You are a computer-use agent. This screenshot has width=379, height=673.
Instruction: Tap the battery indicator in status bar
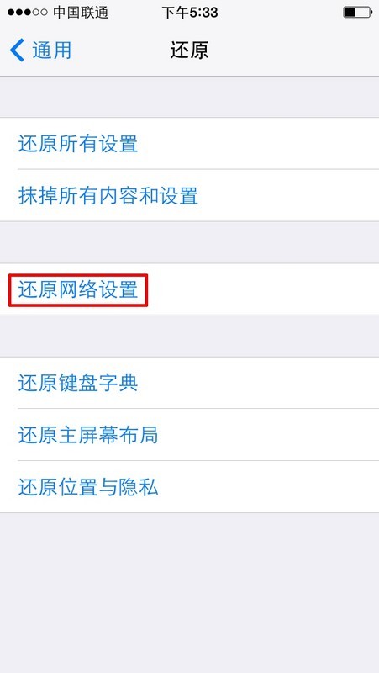click(x=357, y=13)
